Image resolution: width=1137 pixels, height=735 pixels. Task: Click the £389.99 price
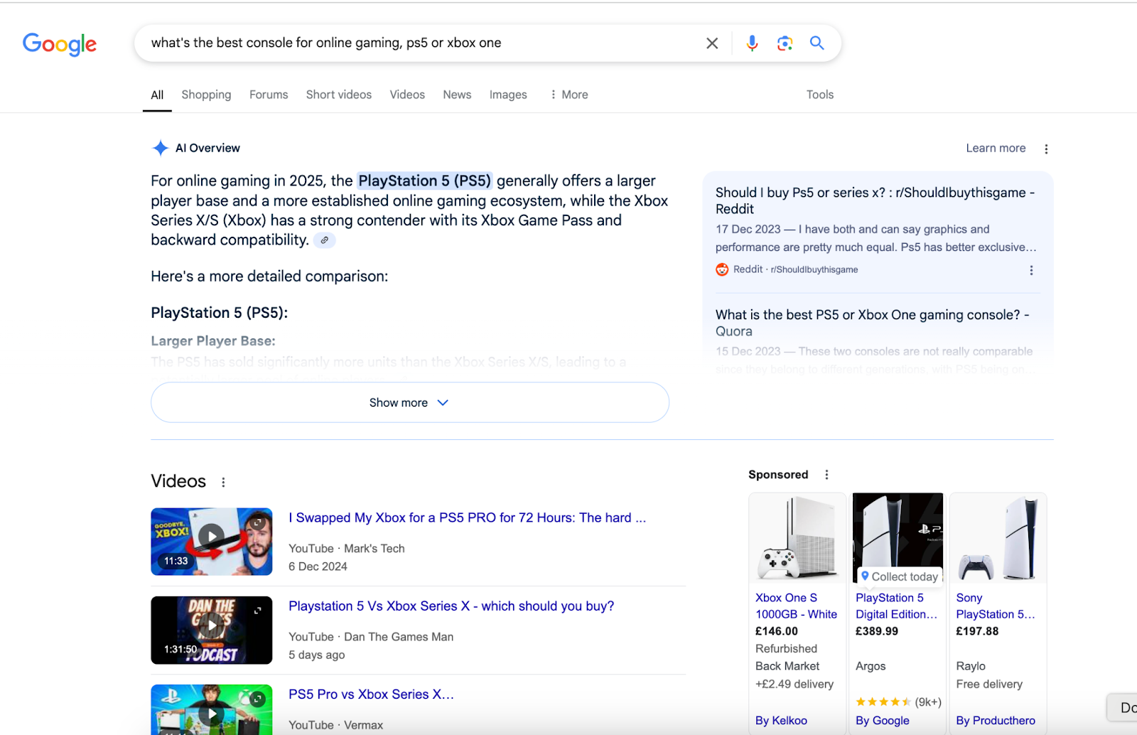(x=877, y=631)
